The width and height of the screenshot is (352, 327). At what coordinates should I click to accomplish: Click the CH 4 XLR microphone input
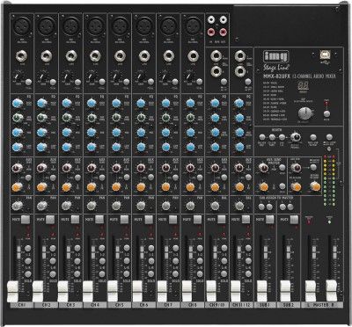pos(96,26)
